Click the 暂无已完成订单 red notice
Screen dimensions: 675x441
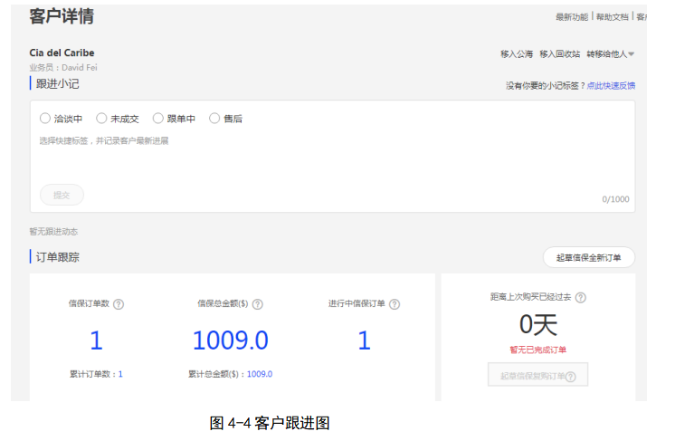point(538,350)
